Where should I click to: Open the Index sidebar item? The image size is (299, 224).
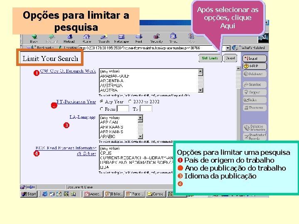[255, 100]
